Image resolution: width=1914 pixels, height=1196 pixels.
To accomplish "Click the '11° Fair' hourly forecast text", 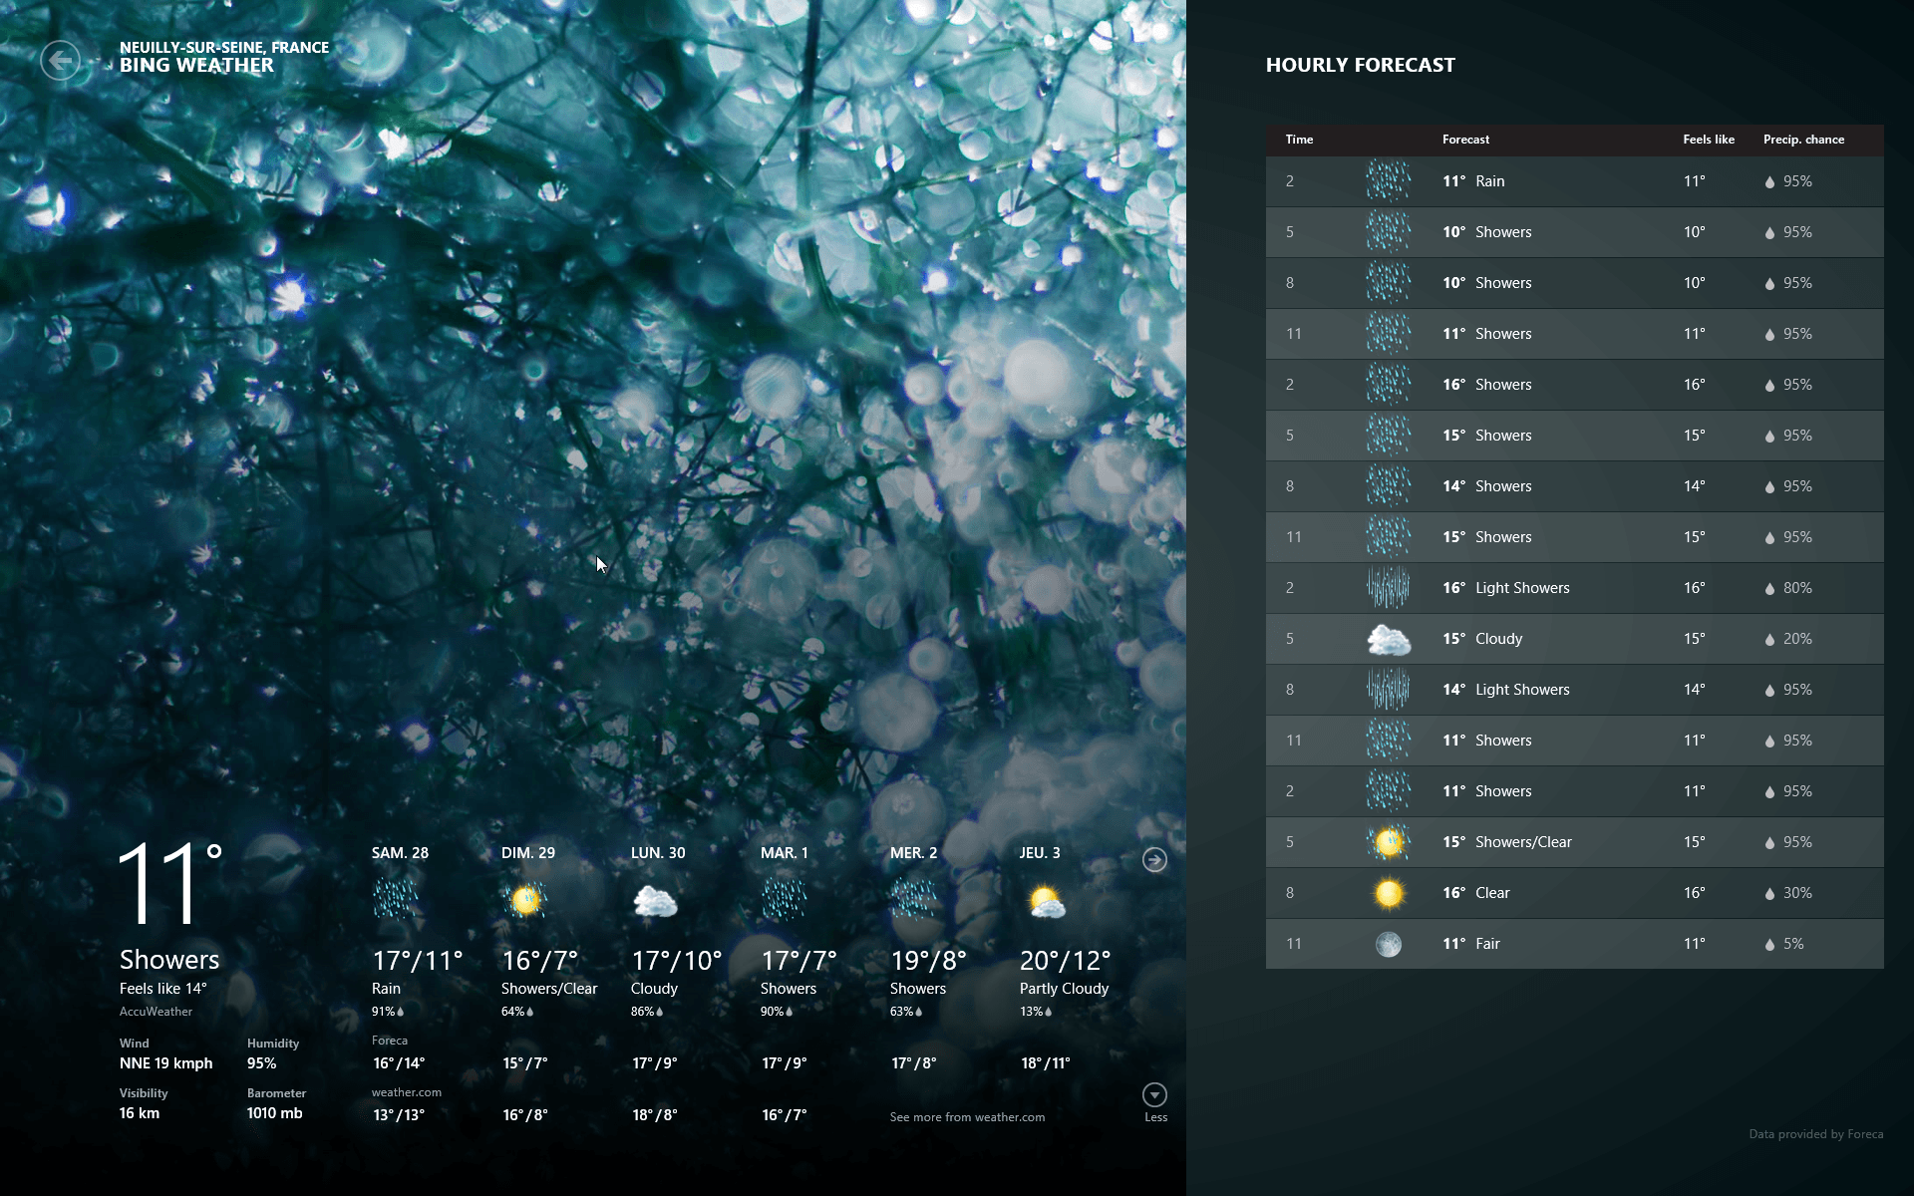I will (x=1471, y=944).
